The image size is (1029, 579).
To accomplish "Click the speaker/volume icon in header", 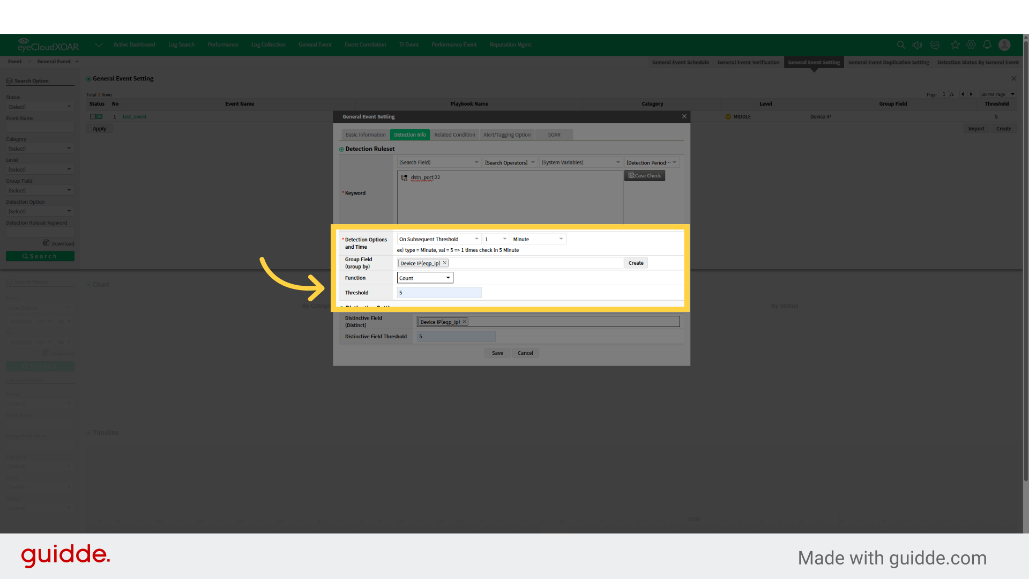I will [918, 44].
